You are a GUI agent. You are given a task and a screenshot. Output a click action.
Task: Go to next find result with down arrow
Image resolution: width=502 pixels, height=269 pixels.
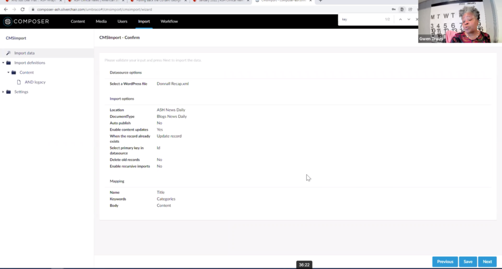pyautogui.click(x=409, y=19)
